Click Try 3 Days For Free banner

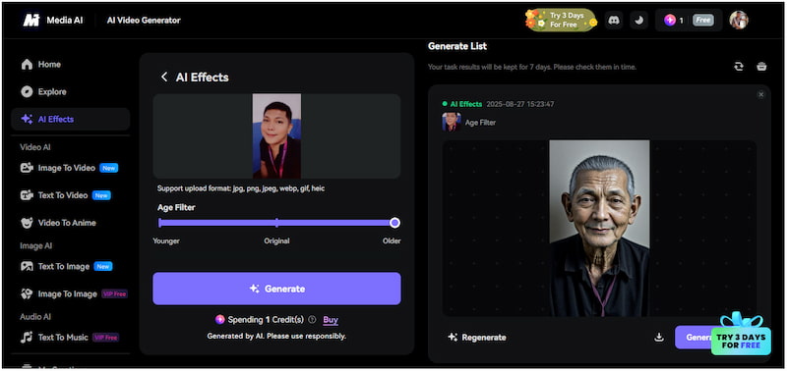pyautogui.click(x=561, y=20)
